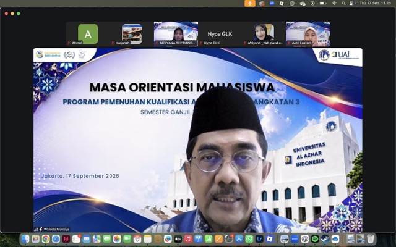Open Finder from the dock
Viewport: 396px width, 247px height.
coord(25,239)
